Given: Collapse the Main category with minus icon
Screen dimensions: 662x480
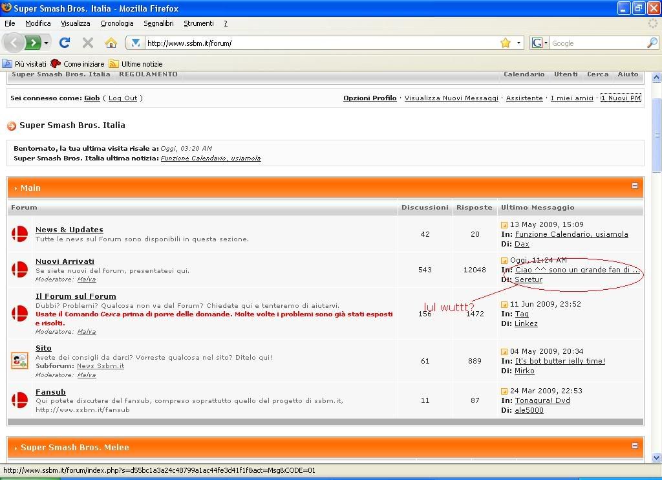Looking at the screenshot, I should click(635, 186).
